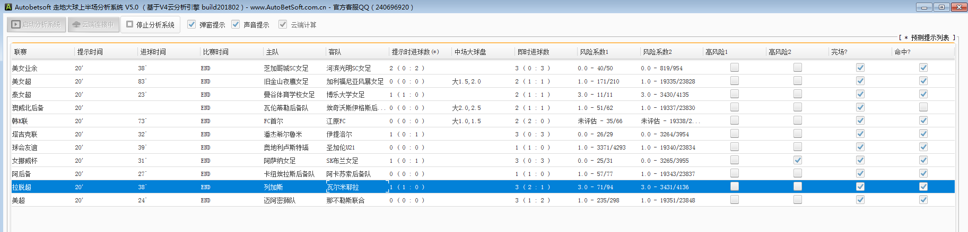
Task: Disable the 声音提示 checkbox
Action: click(x=236, y=25)
